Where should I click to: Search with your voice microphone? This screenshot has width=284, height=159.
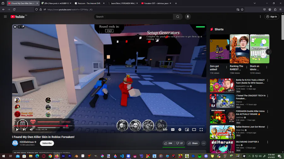tap(188, 17)
